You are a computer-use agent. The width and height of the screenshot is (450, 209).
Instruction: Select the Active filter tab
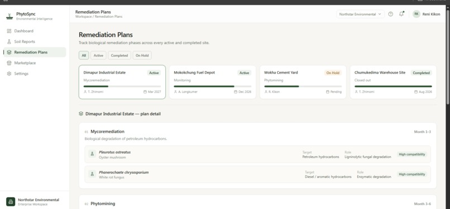pos(98,56)
